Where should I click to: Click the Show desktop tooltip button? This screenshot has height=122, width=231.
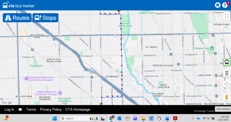coord(223,109)
